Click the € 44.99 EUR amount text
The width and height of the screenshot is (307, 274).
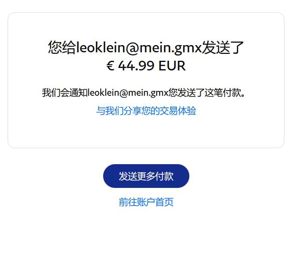coord(146,66)
